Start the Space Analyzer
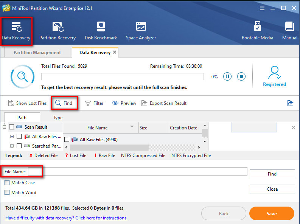The image size is (300, 224). pyautogui.click(x=141, y=30)
